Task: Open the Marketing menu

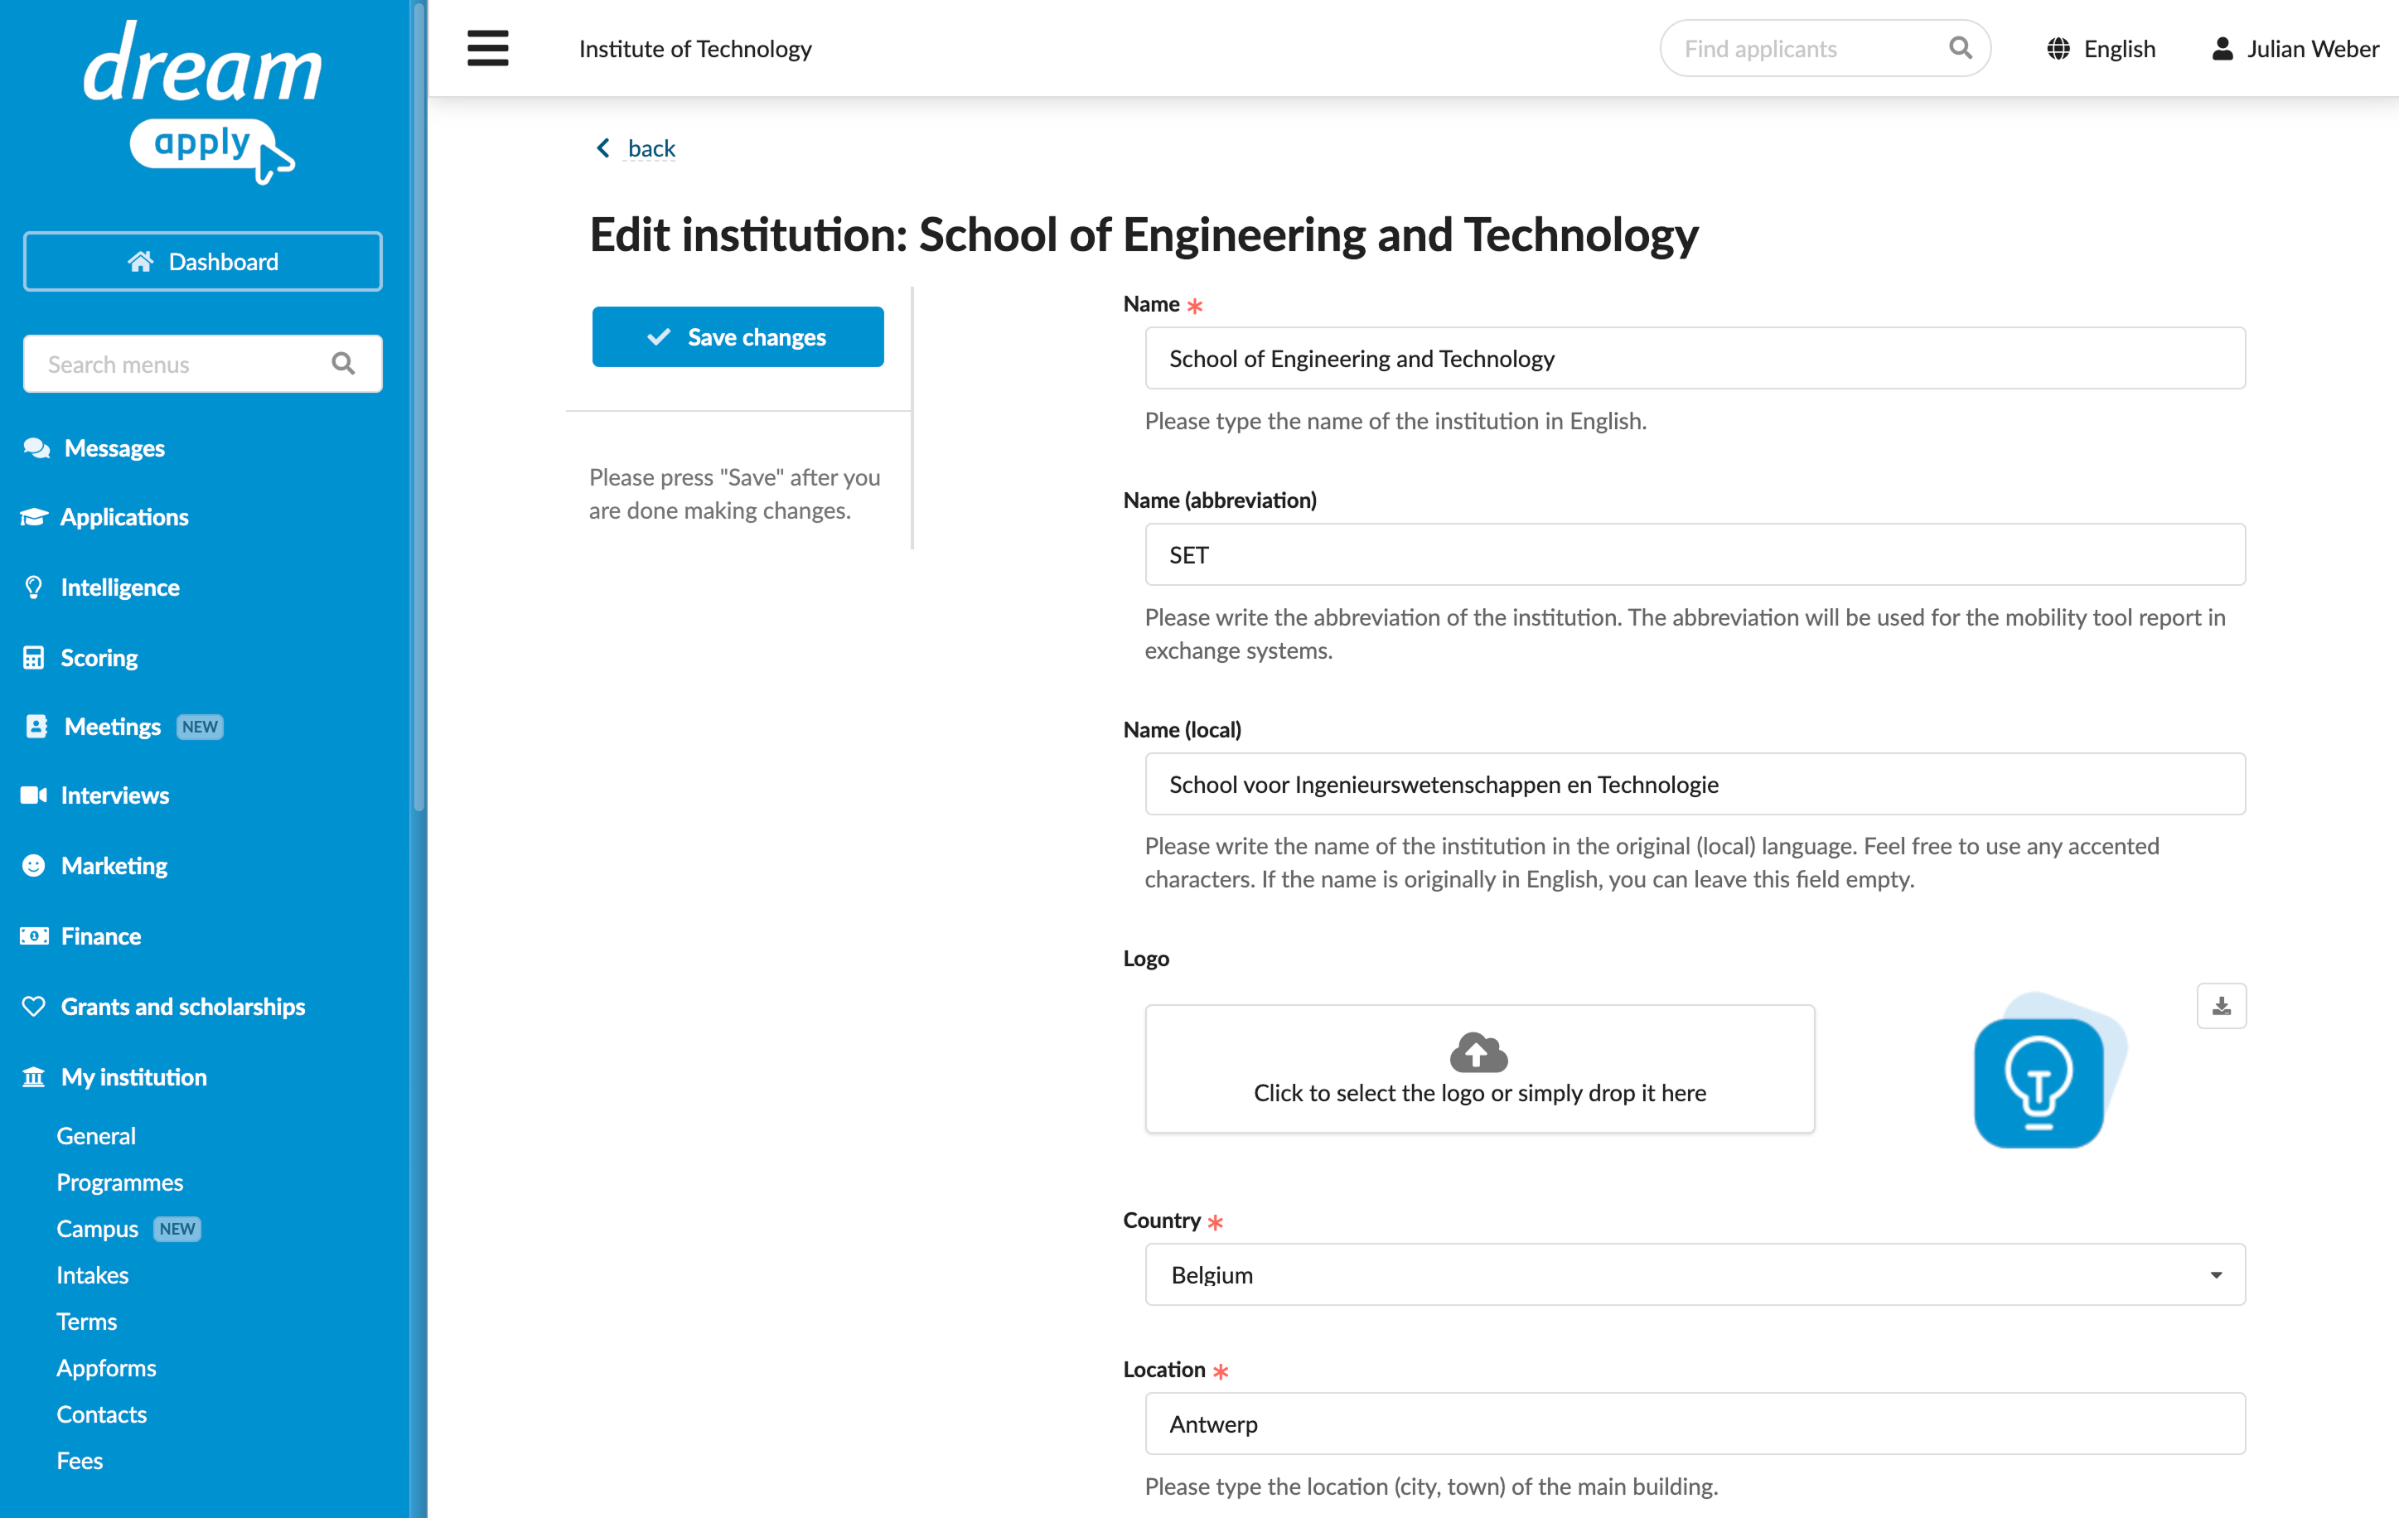Action: pyautogui.click(x=114, y=866)
